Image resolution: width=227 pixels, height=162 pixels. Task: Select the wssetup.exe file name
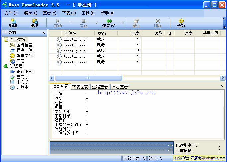tap(75, 62)
